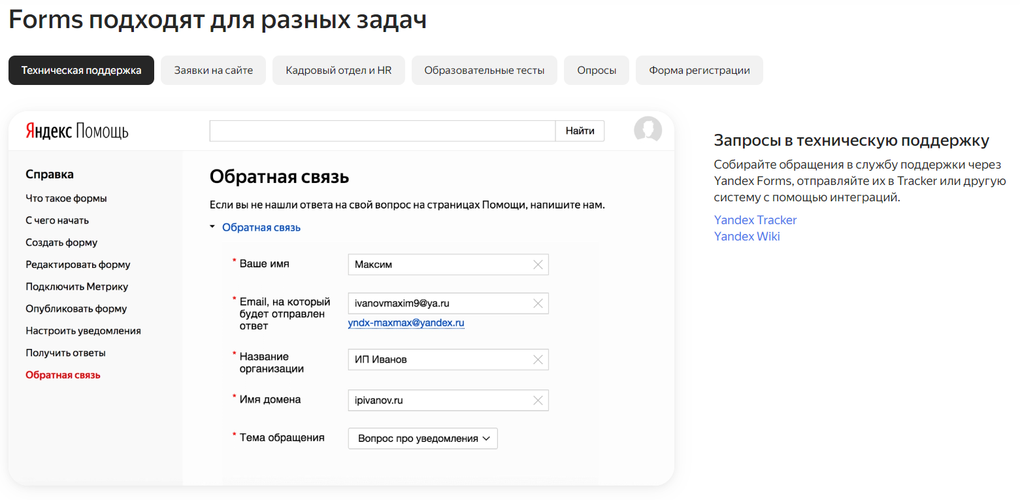The image size is (1020, 500).
Task: Focus the help search input field
Action: (382, 131)
